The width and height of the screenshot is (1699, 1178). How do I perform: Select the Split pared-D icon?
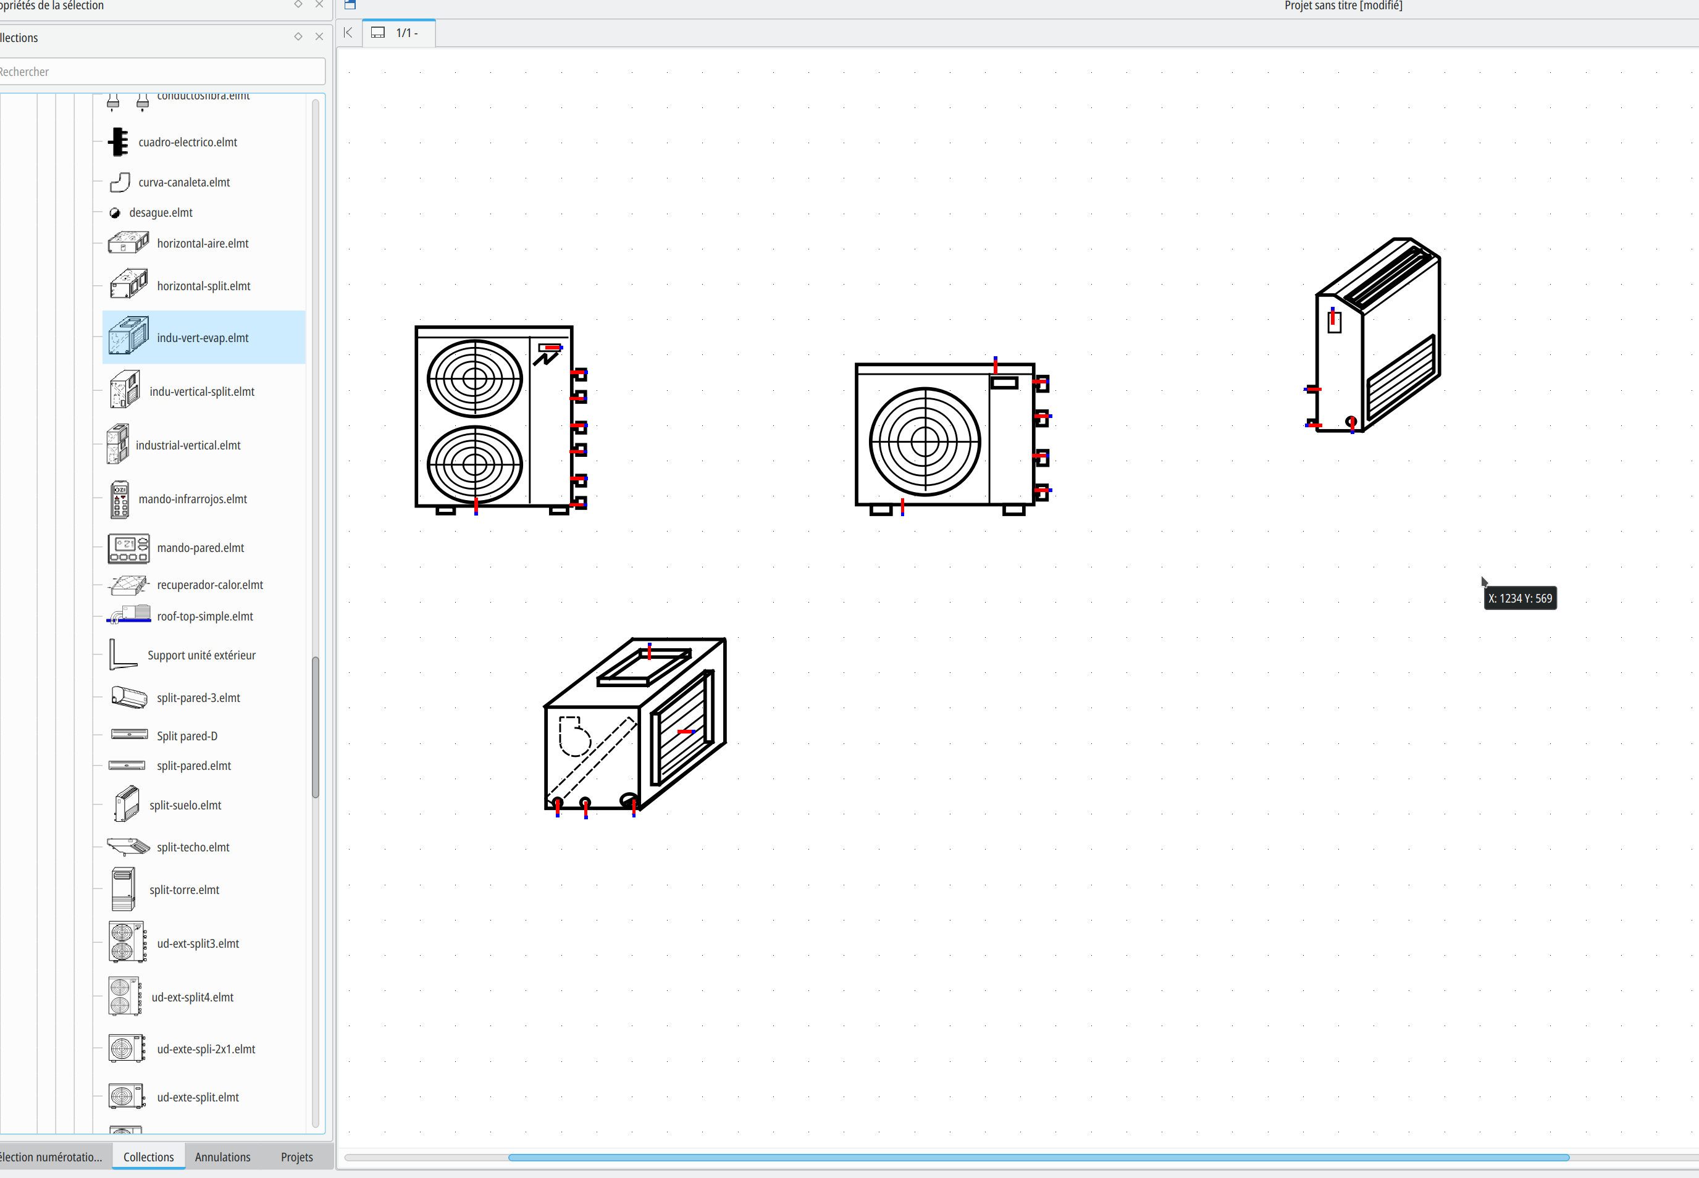pyautogui.click(x=129, y=733)
